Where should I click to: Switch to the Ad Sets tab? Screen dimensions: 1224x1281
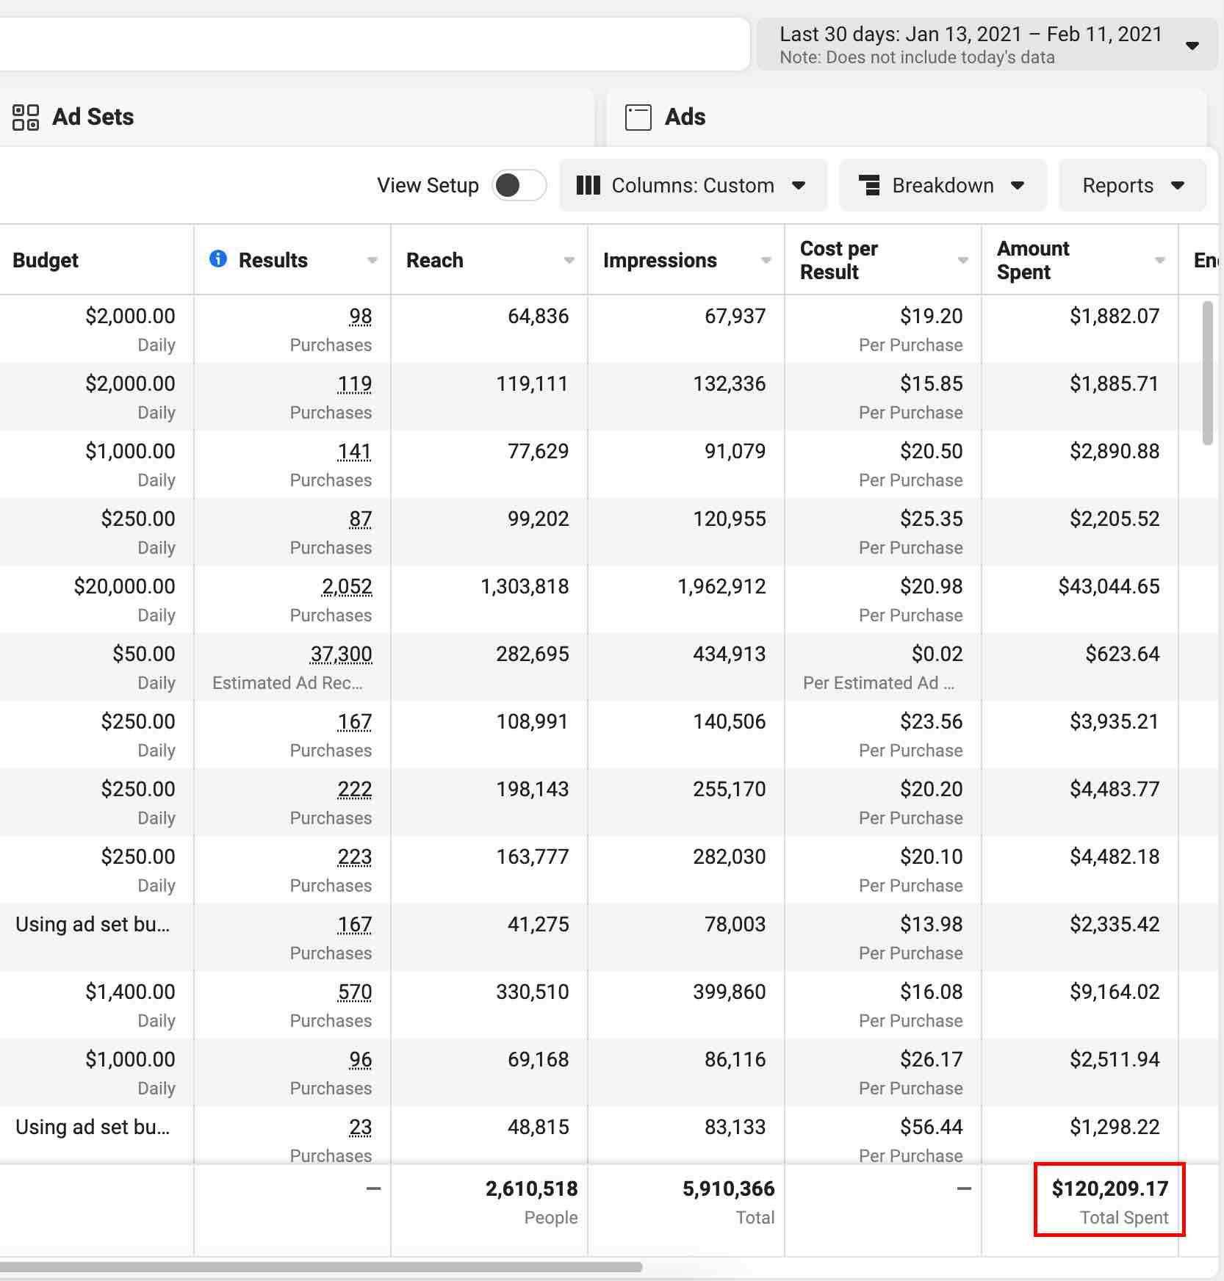point(93,118)
